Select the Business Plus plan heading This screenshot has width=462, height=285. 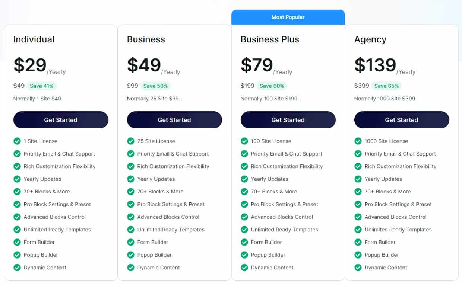tap(269, 39)
